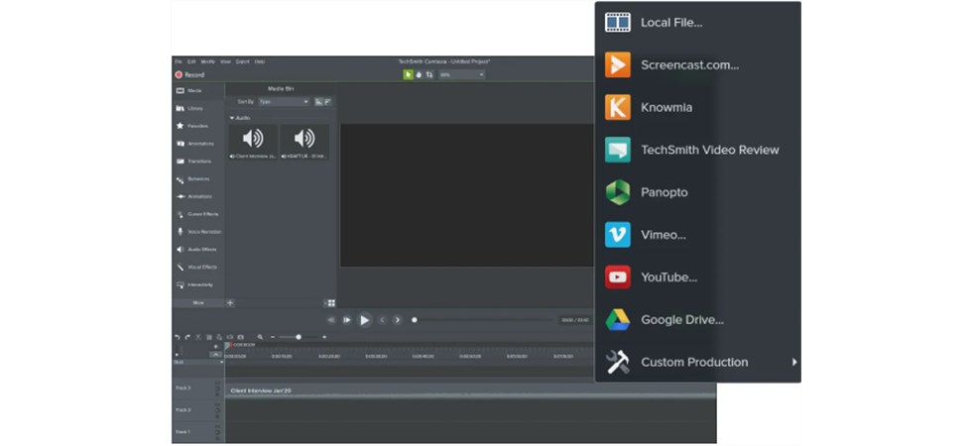The width and height of the screenshot is (972, 446).
Task: Choose Vimeo... from the export list
Action: click(x=698, y=236)
